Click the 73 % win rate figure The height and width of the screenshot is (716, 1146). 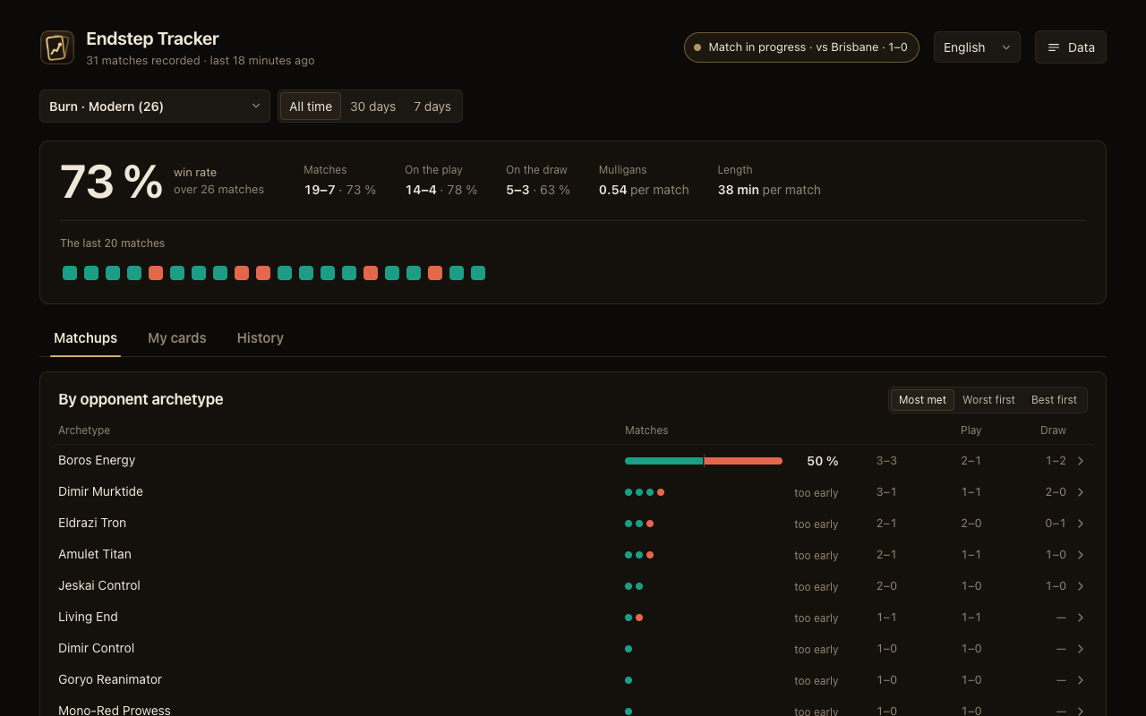[111, 182]
